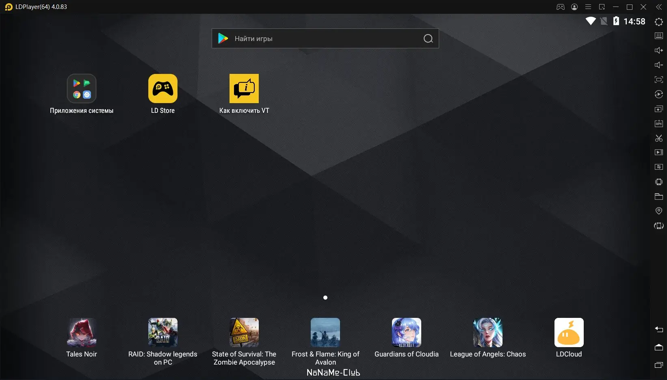Image resolution: width=667 pixels, height=380 pixels.
Task: Click the 14:58 clock in status bar
Action: click(x=635, y=22)
